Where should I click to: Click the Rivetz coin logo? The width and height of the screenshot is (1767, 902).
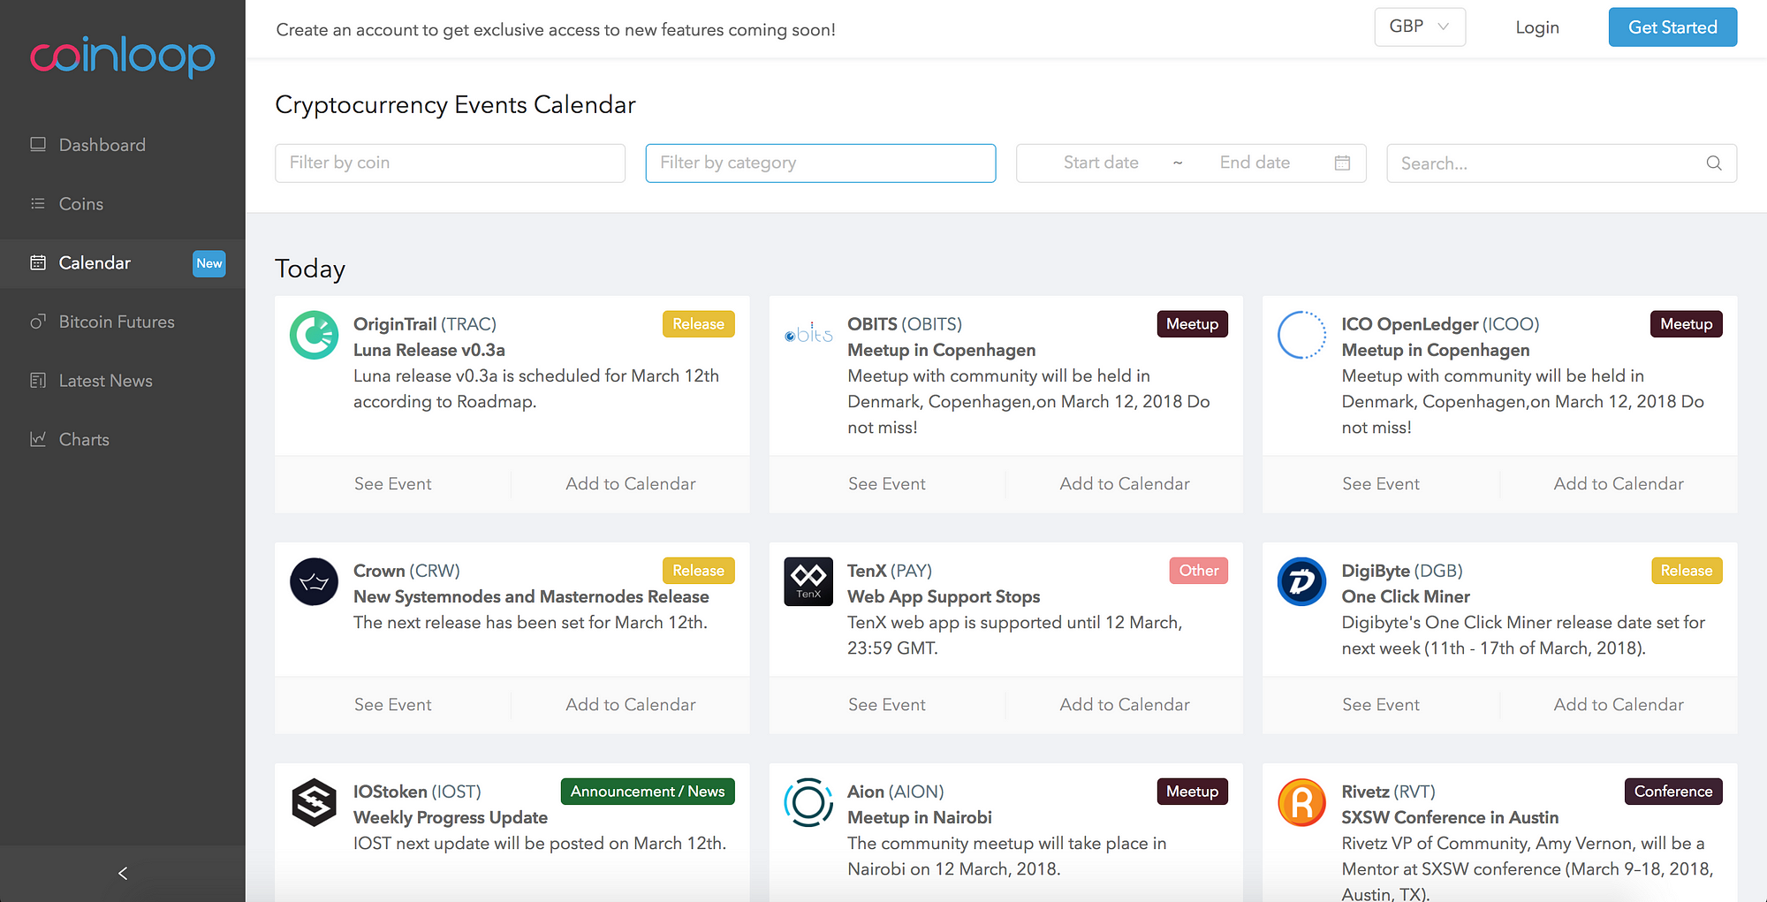coord(1302,802)
